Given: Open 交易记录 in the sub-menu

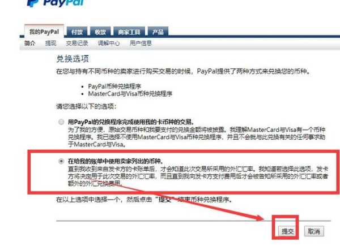Looking at the screenshot, I should tap(77, 43).
